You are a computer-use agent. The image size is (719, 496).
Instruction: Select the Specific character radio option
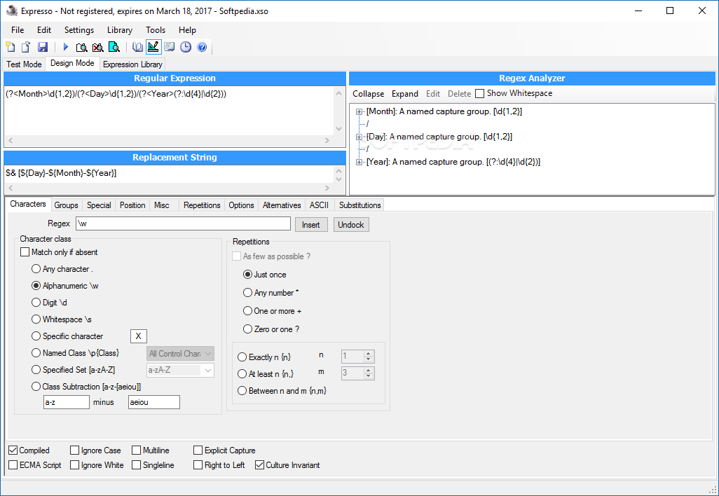[36, 336]
